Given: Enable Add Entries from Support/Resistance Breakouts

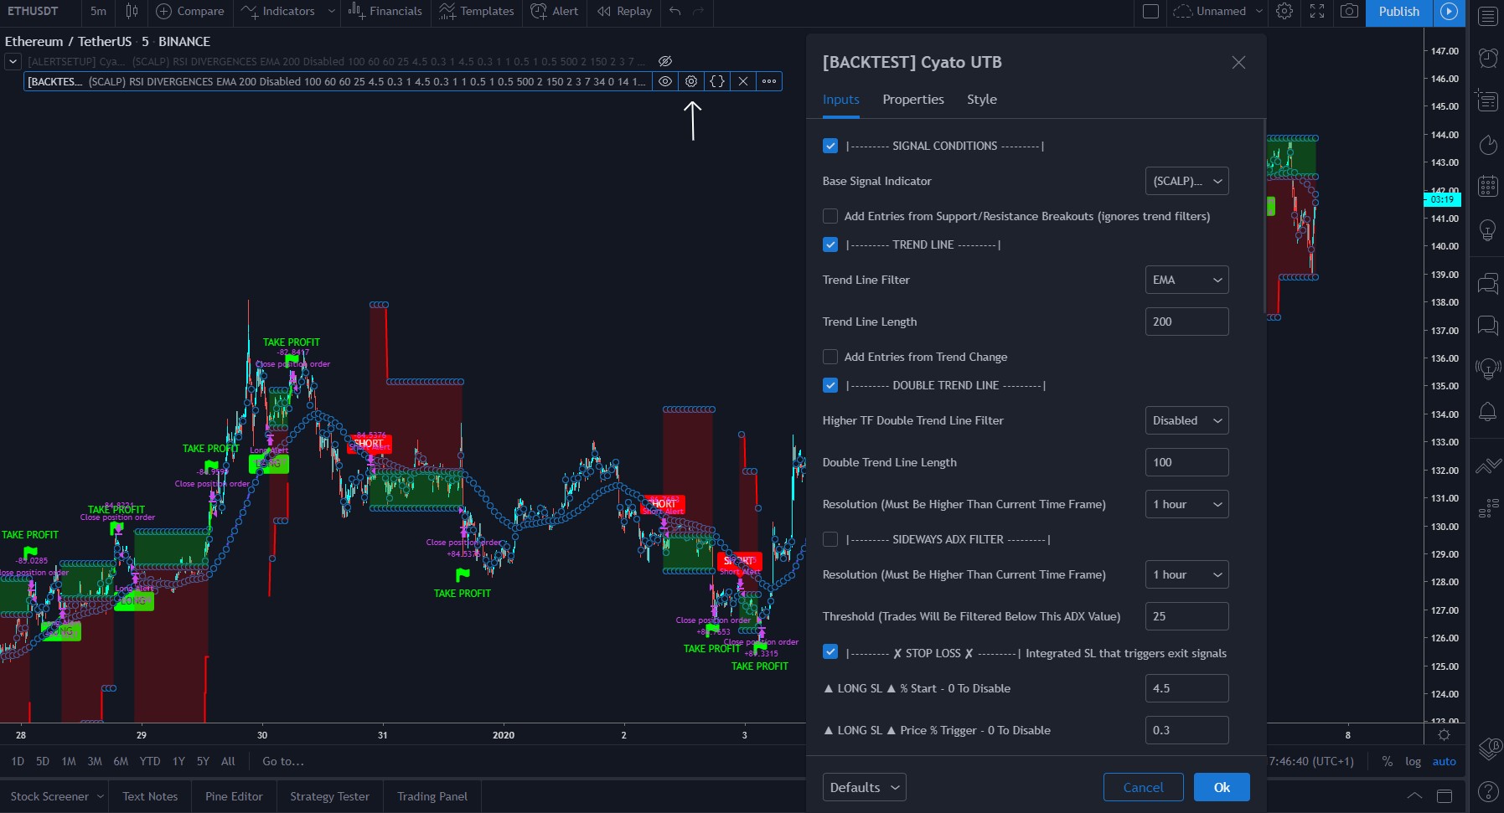Looking at the screenshot, I should click(x=830, y=216).
